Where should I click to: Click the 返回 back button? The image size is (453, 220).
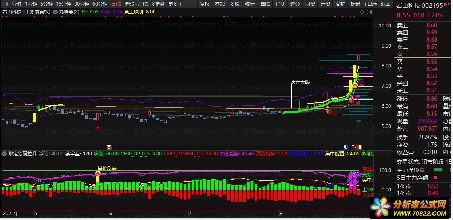coord(386,4)
